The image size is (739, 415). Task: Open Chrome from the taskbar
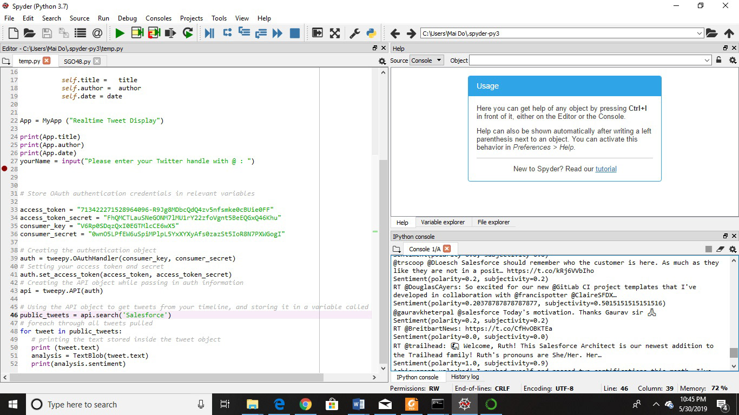coord(306,404)
